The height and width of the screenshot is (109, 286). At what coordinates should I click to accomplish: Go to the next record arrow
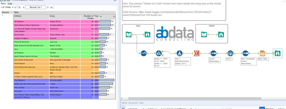48,7
